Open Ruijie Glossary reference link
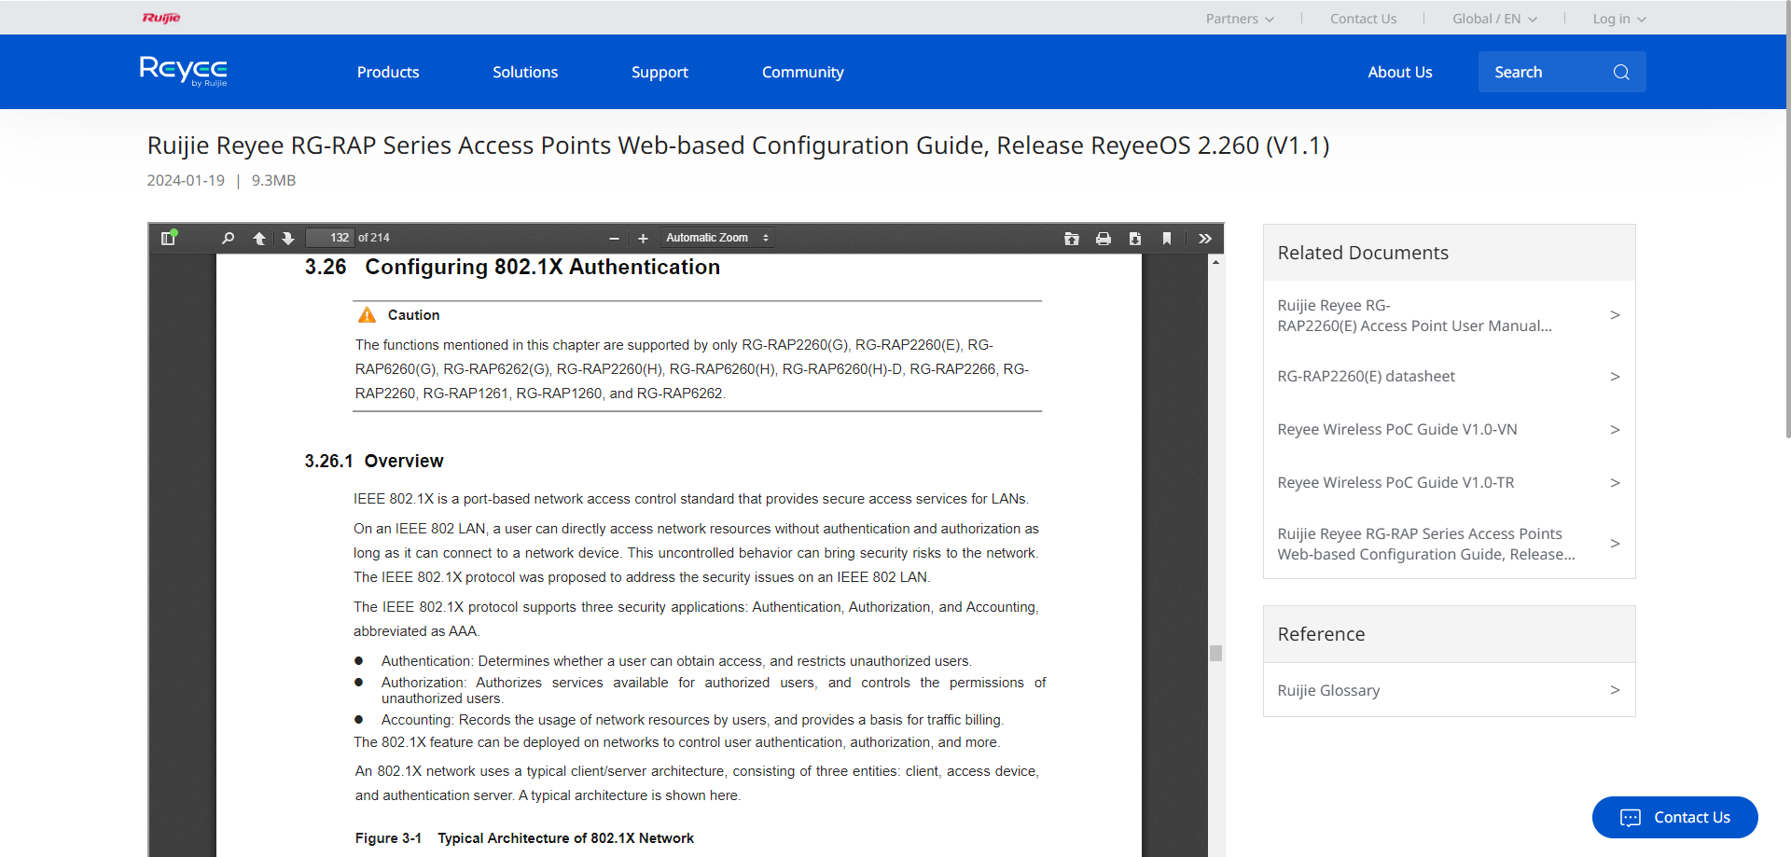This screenshot has width=1791, height=857. click(x=1328, y=690)
